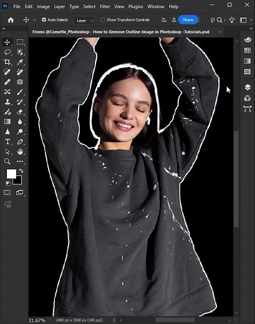Select the Crop tool
The image size is (255, 324).
coord(7,62)
